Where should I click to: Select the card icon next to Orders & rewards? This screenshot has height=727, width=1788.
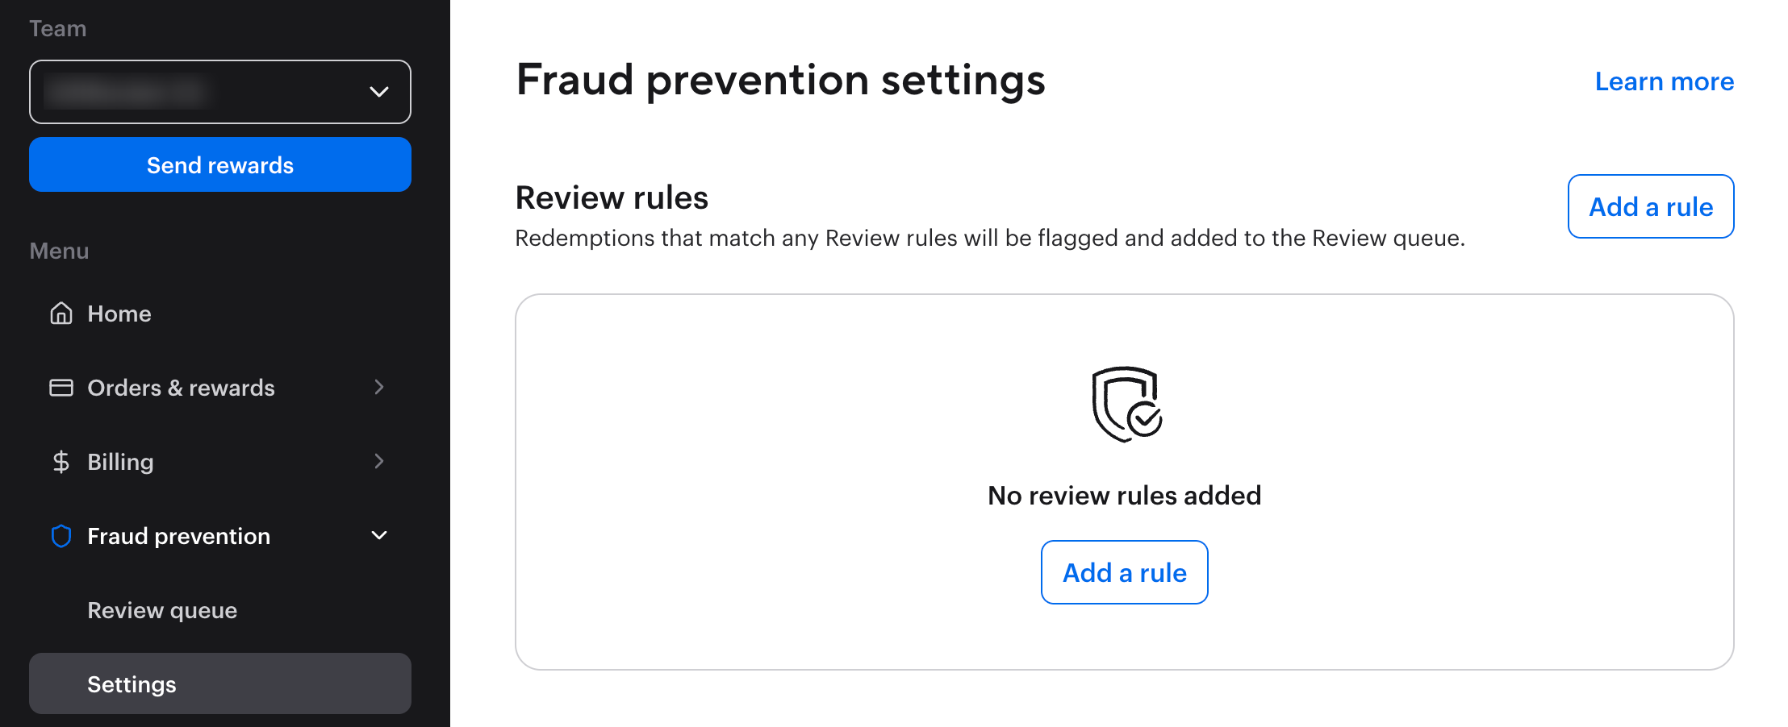click(x=61, y=388)
